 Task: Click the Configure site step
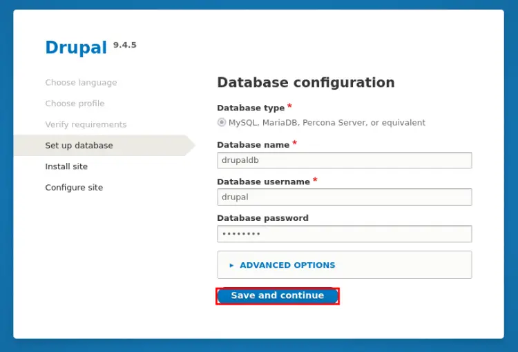(x=74, y=188)
